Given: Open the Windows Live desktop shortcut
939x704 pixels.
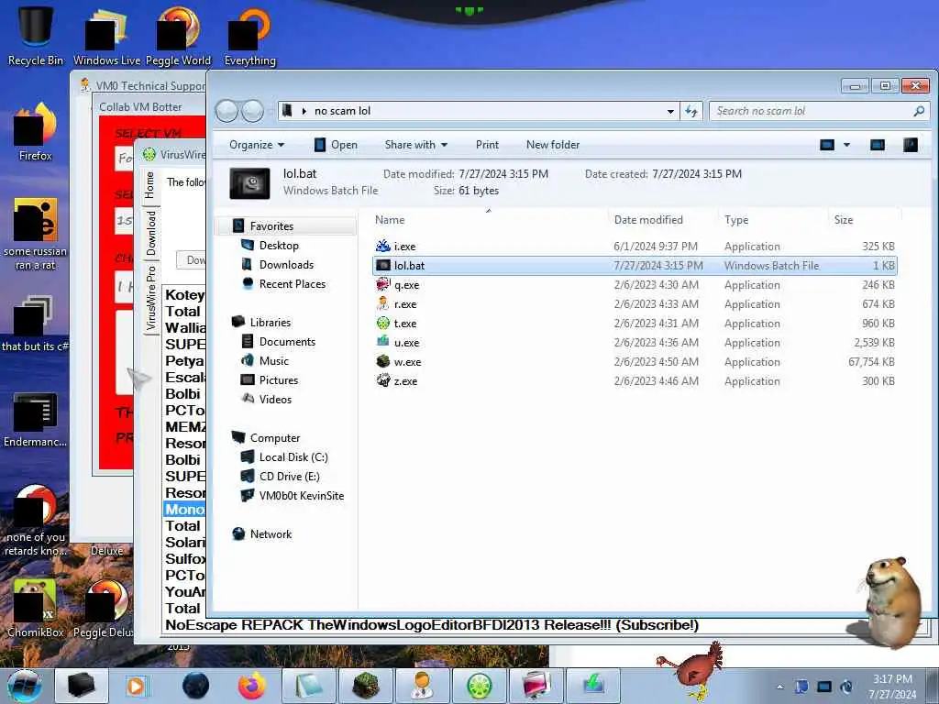Looking at the screenshot, I should (106, 36).
